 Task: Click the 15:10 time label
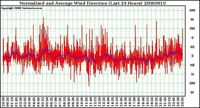(117, 102)
